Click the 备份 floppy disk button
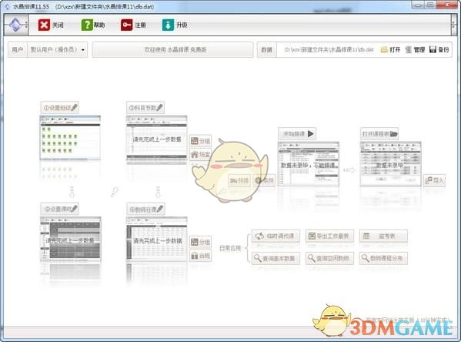This screenshot has width=461, height=342. click(x=439, y=49)
